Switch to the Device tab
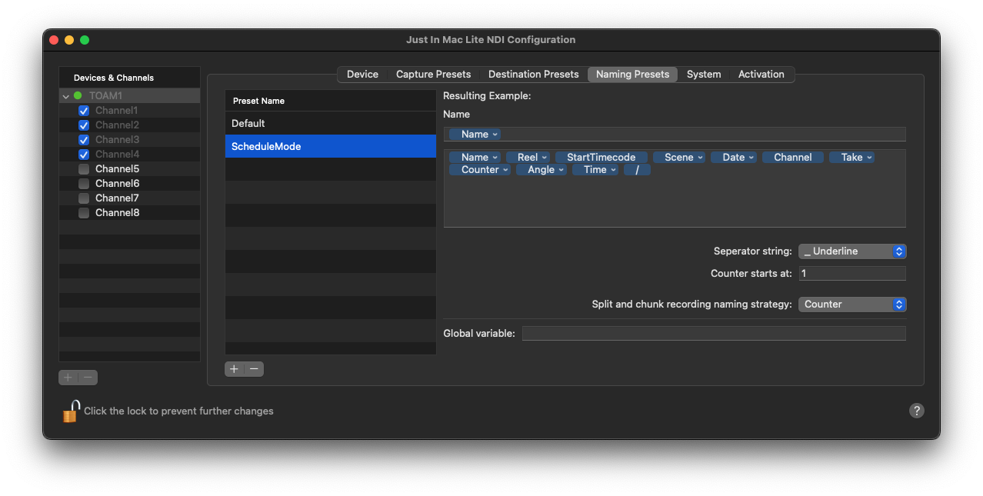 (x=362, y=75)
